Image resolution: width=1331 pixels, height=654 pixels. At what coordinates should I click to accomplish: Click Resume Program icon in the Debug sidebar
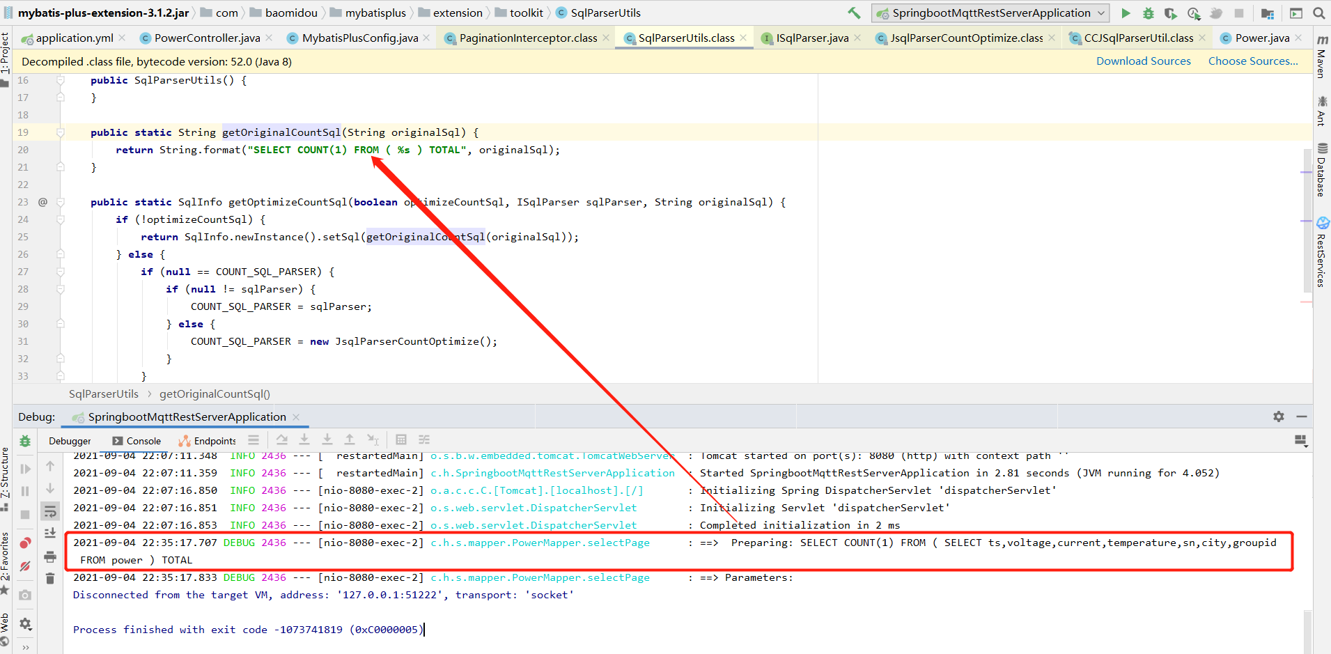[x=25, y=469]
